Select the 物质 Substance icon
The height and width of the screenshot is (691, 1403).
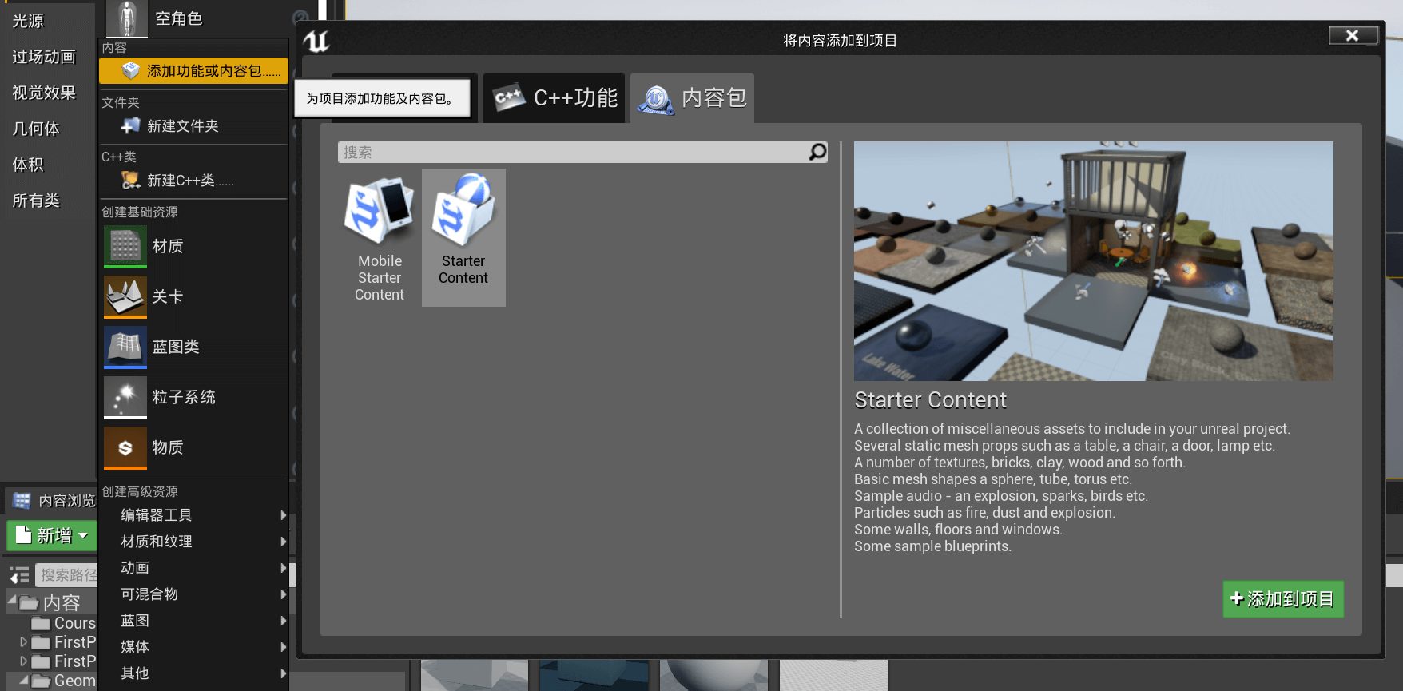click(125, 447)
